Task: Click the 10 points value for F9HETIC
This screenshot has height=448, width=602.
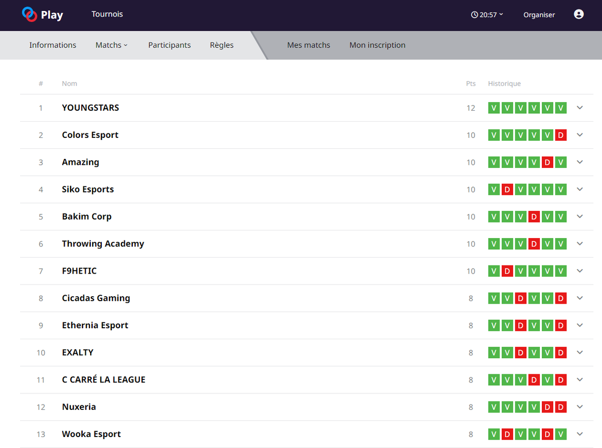Action: coord(471,271)
